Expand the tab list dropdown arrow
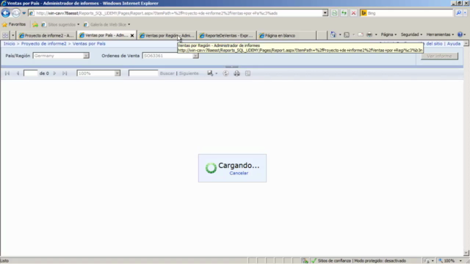Screen dimensions: 470x264 tap(13, 35)
